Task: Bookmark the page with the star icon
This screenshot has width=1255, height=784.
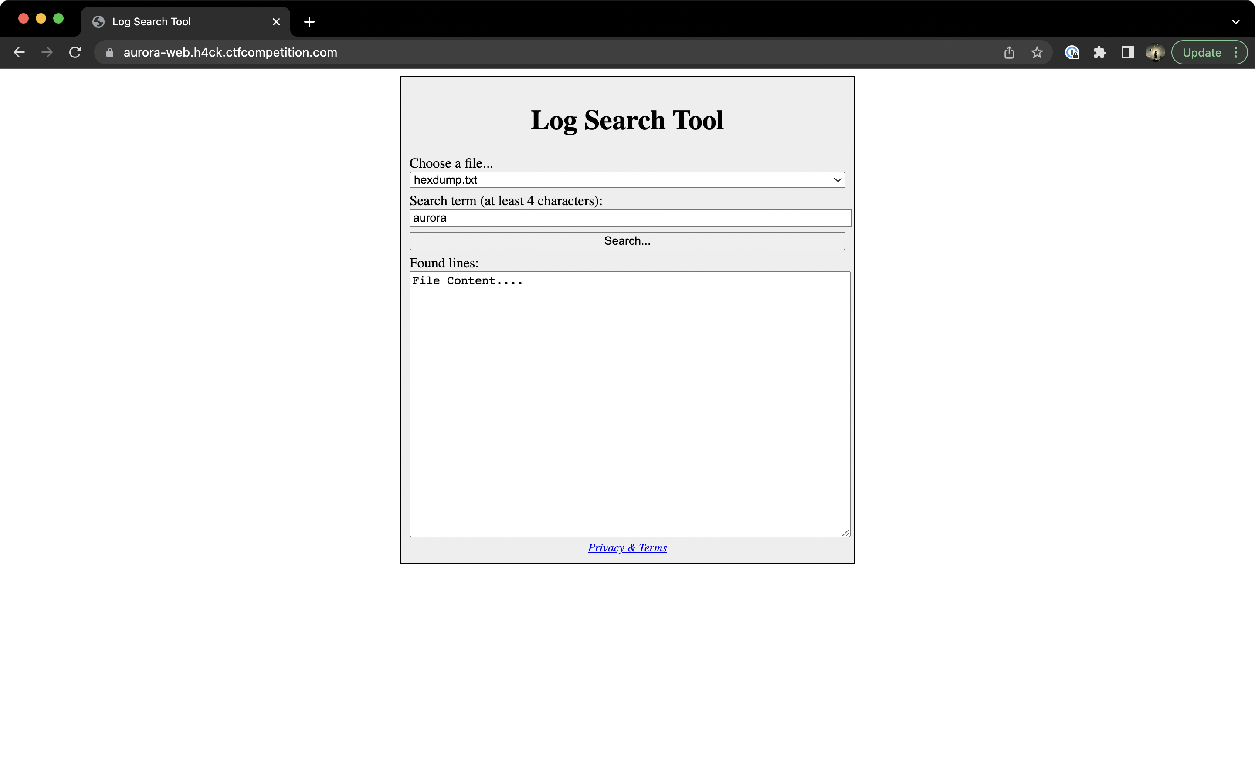Action: click(x=1037, y=52)
